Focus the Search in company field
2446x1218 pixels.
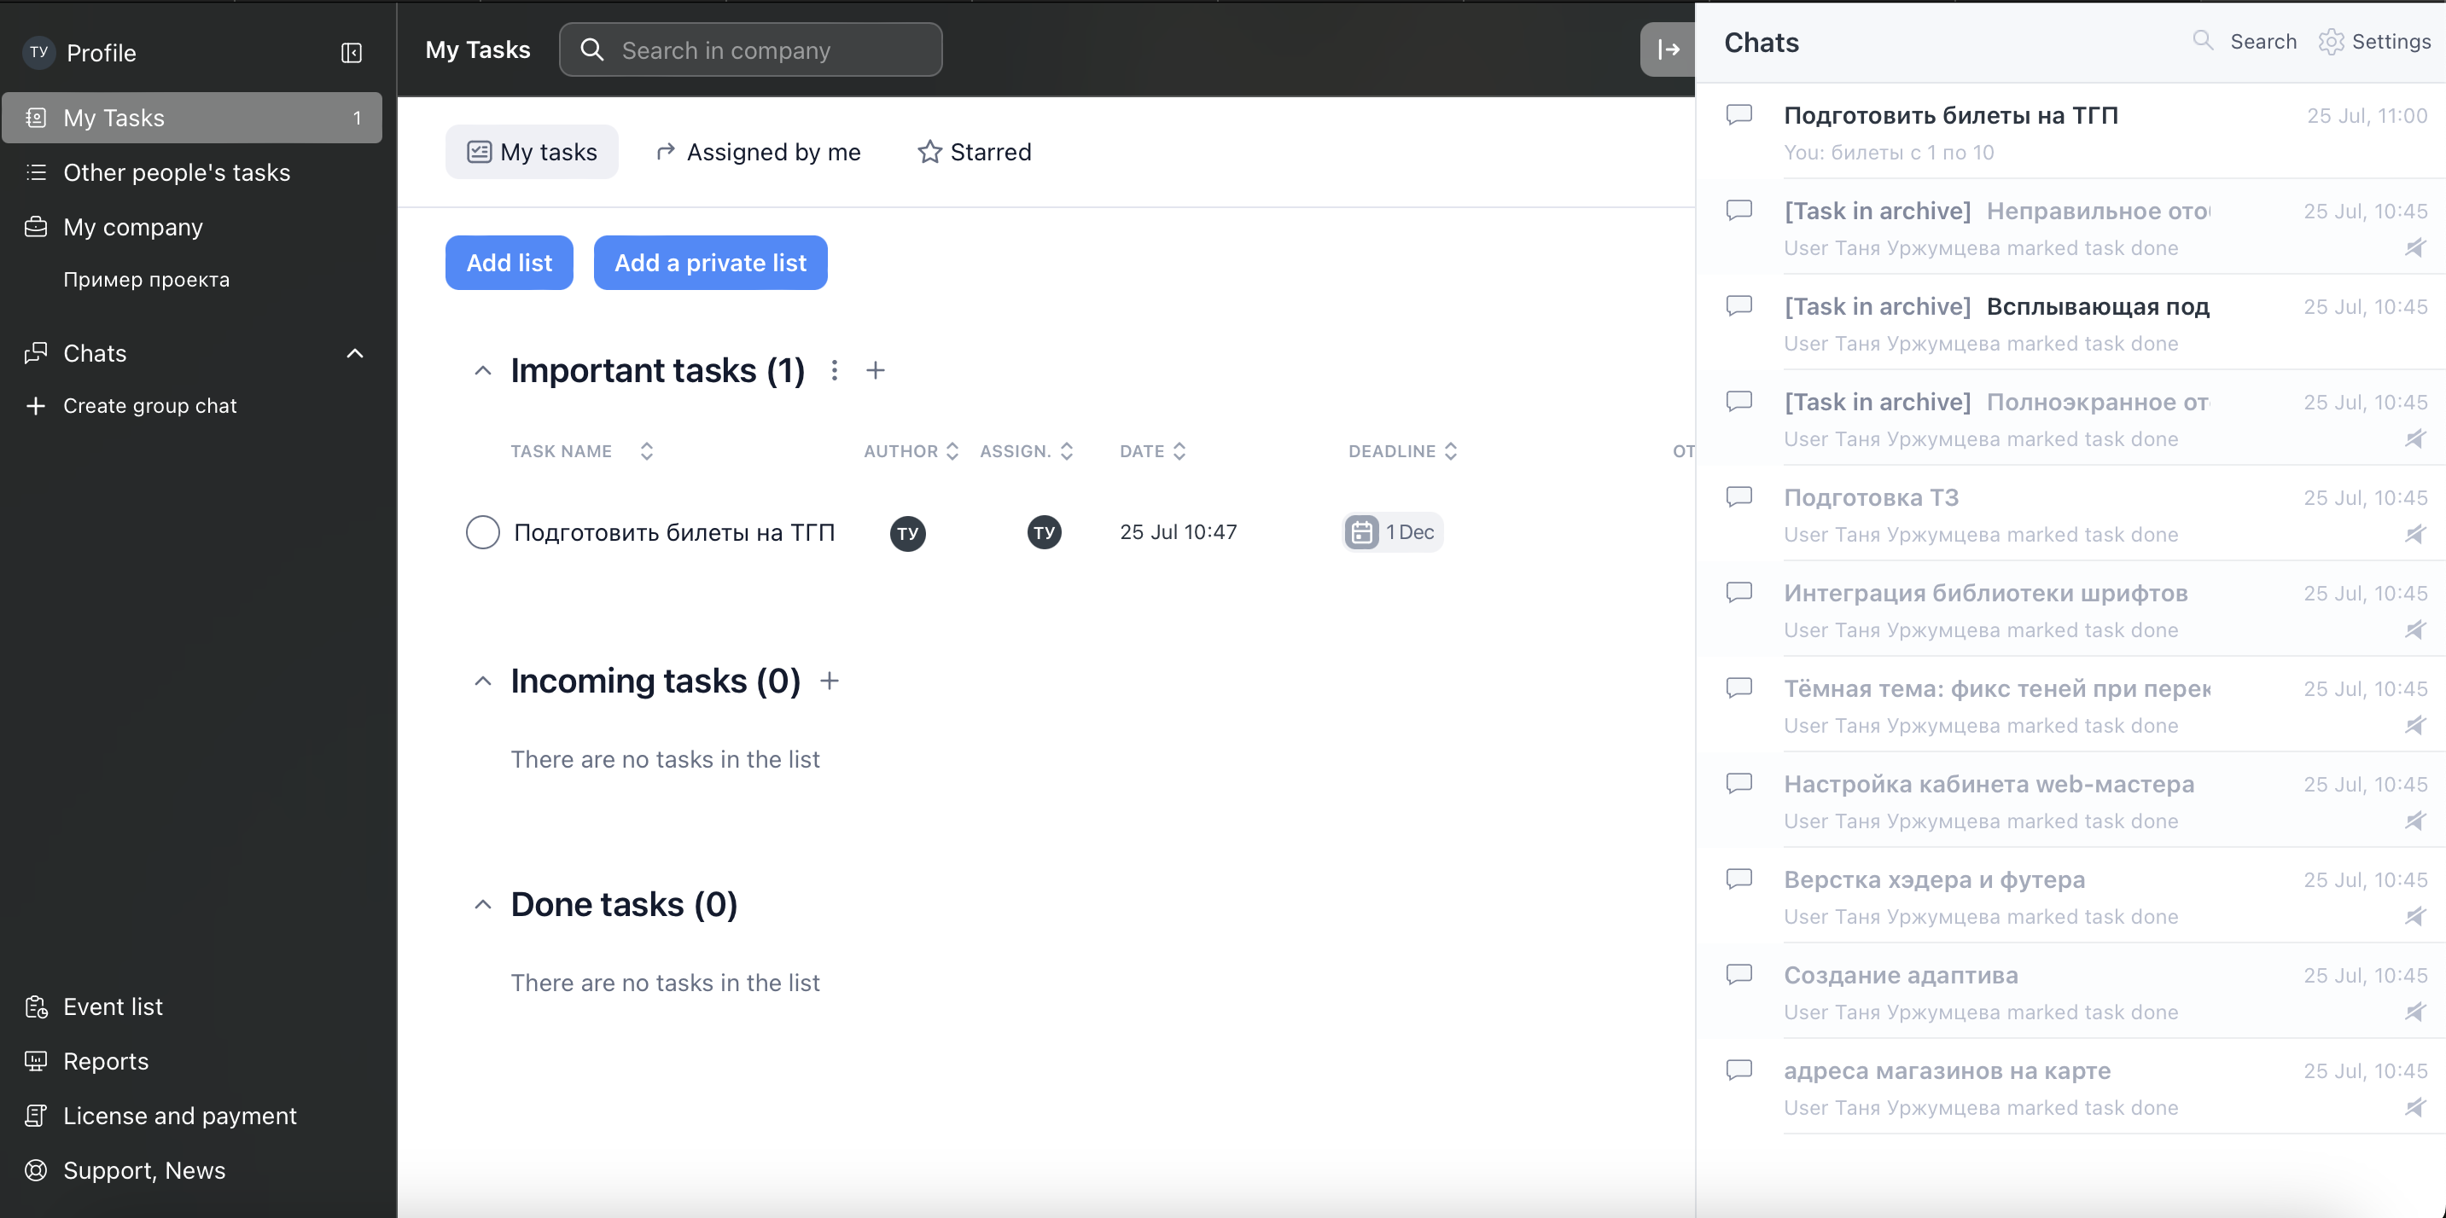(x=750, y=50)
